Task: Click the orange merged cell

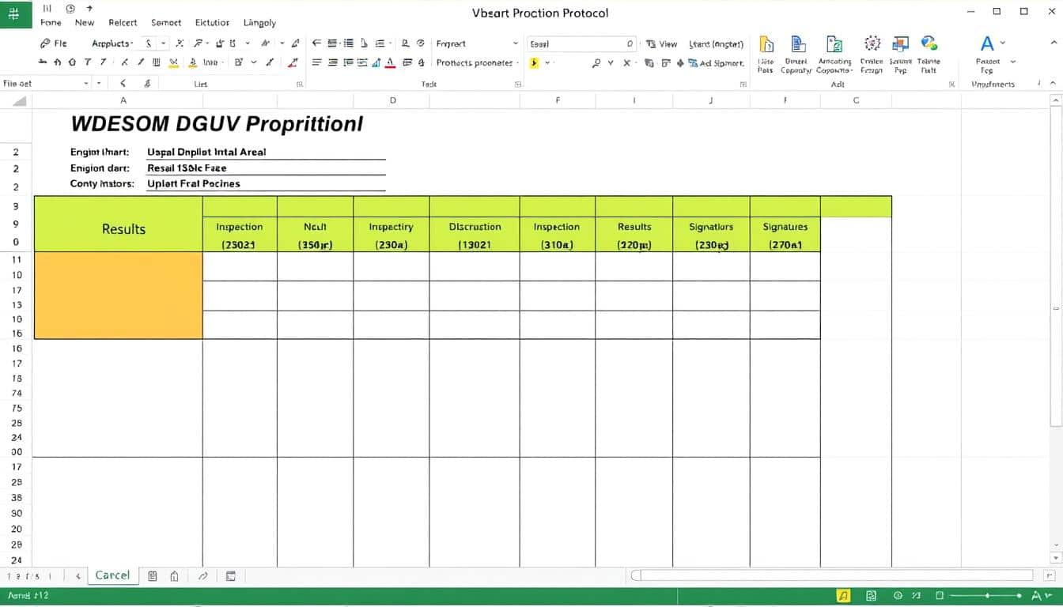Action: coord(119,296)
